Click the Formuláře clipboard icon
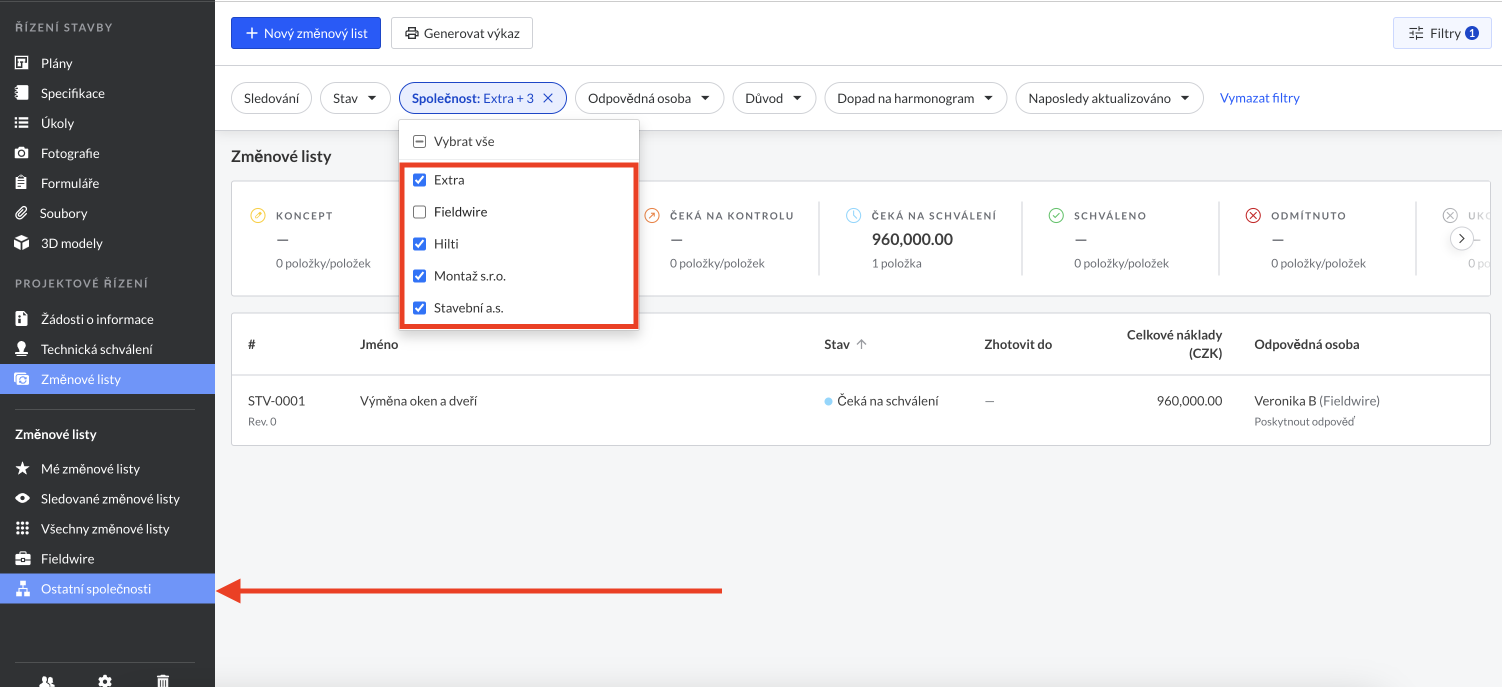1502x687 pixels. pyautogui.click(x=21, y=182)
